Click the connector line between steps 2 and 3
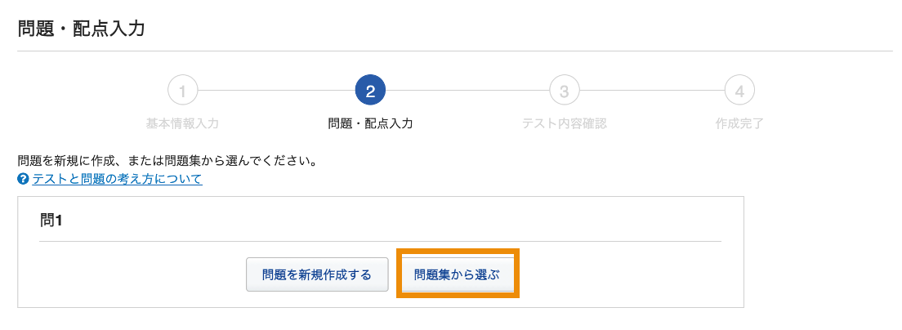This screenshot has height=330, width=902. click(x=467, y=91)
